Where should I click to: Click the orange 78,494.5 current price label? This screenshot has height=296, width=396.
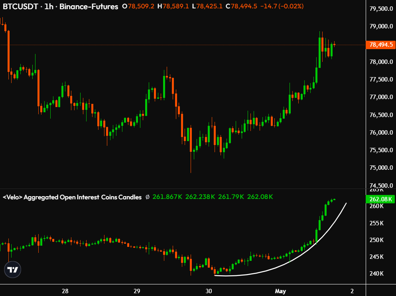(381, 45)
